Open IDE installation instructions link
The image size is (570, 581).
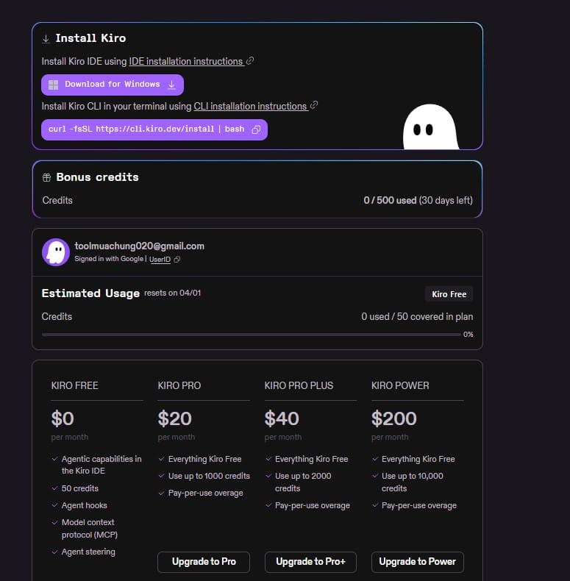(x=185, y=62)
